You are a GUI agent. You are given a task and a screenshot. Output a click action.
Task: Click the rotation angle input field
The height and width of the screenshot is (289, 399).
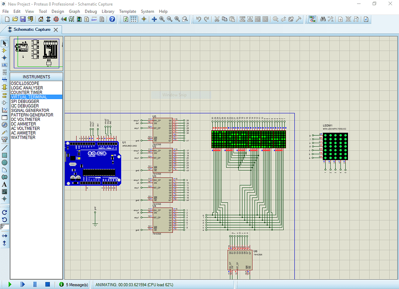click(5, 227)
